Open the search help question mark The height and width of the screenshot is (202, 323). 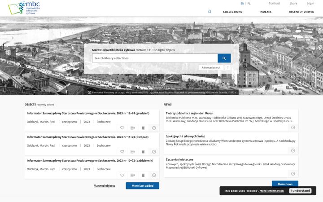click(x=227, y=68)
